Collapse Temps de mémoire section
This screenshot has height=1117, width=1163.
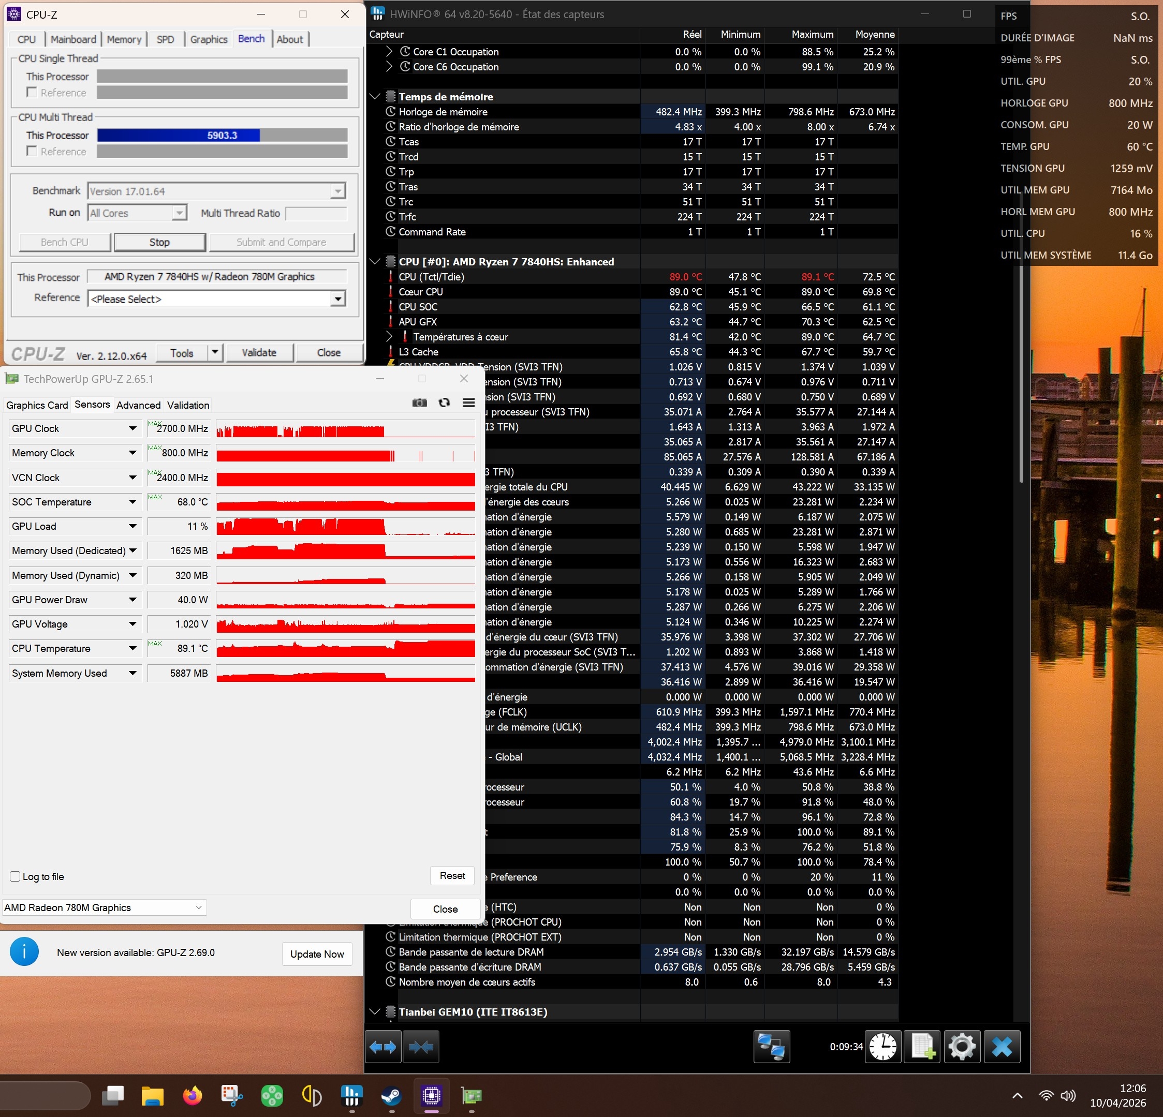375,96
